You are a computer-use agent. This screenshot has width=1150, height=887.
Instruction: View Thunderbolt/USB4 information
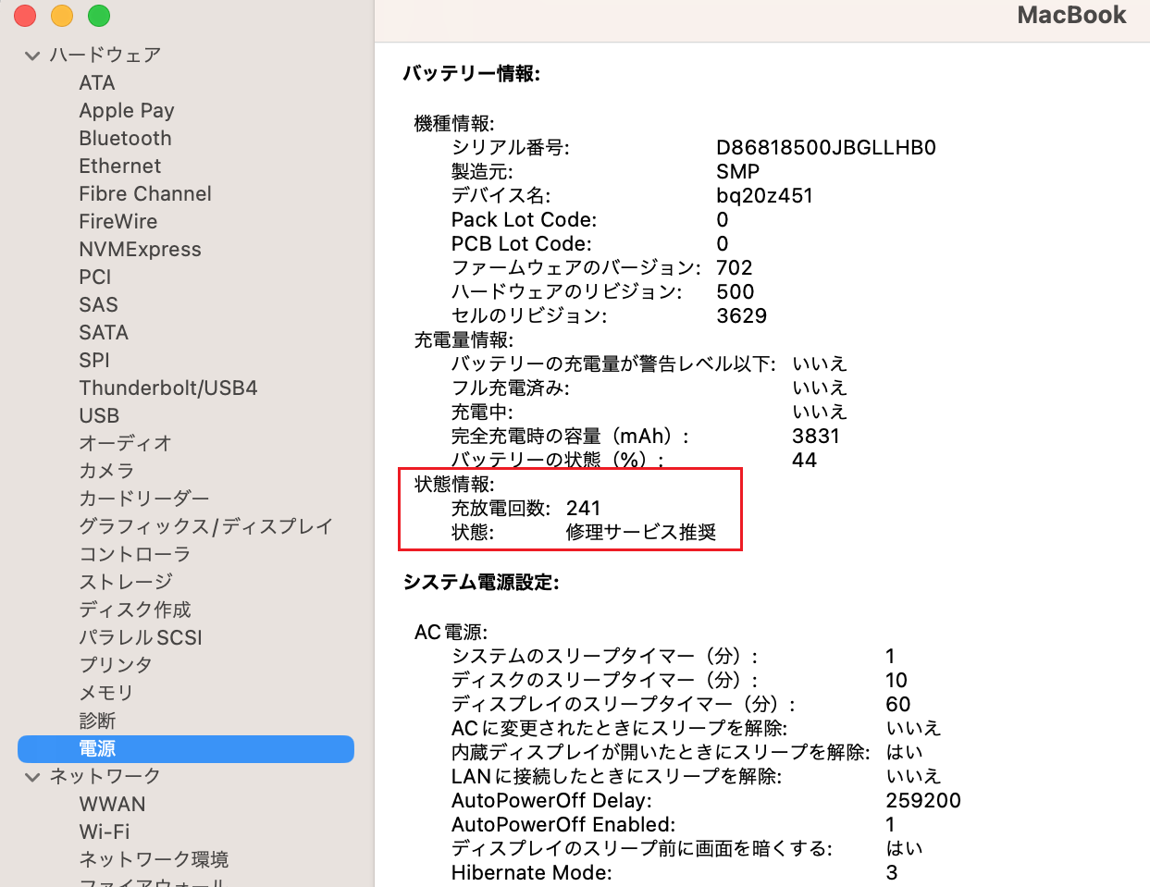(168, 388)
